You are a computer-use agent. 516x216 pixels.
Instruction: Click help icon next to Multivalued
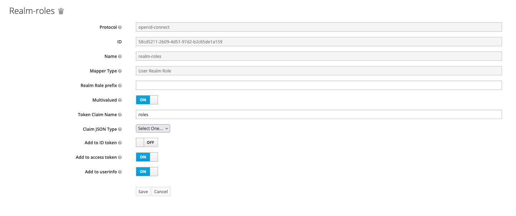[x=120, y=100]
